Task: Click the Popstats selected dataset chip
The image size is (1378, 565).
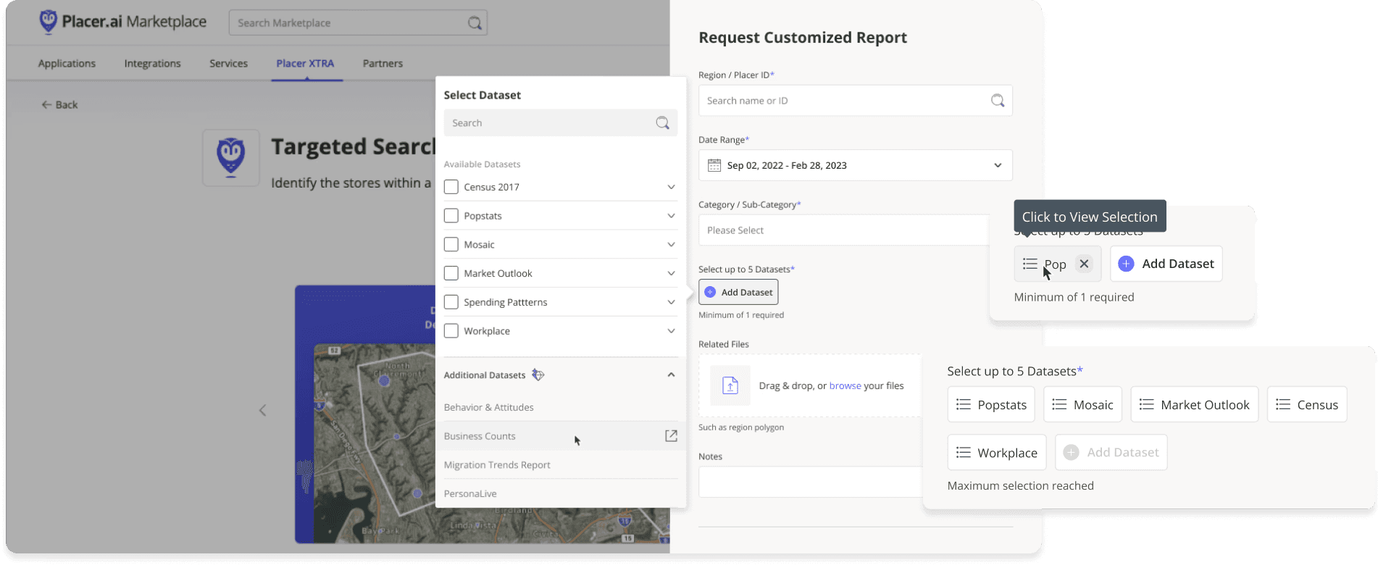Action: pos(991,404)
